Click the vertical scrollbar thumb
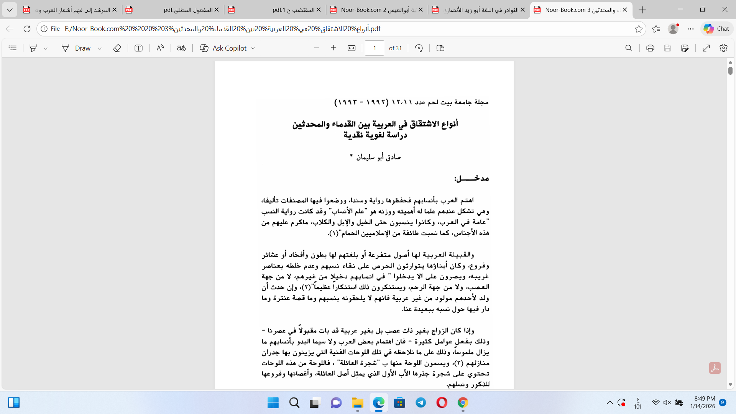Screen dimensions: 736x414 tap(730, 71)
